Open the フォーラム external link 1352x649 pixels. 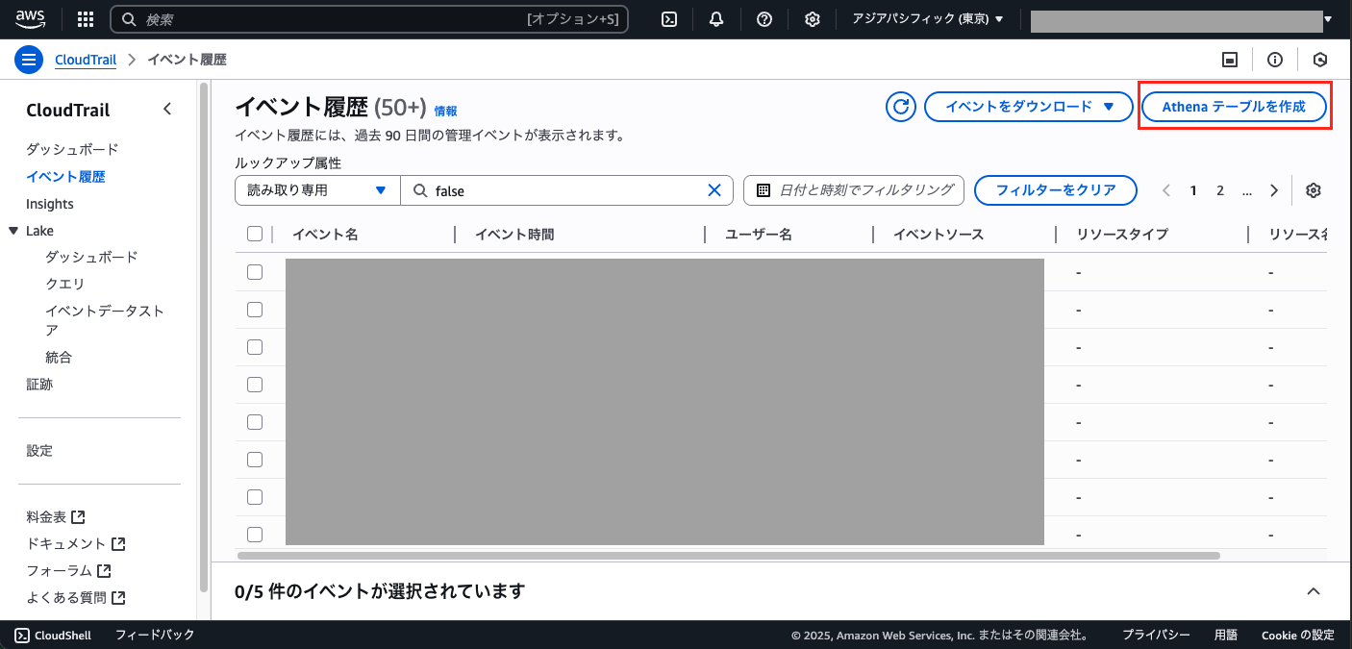point(69,571)
